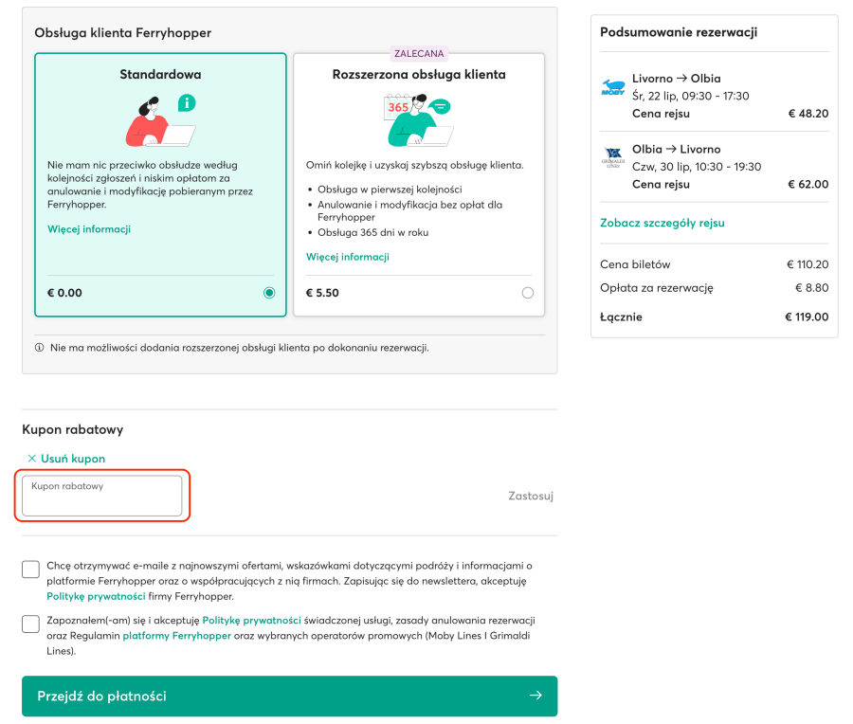Click the € 5.50 extended support price
The height and width of the screenshot is (724, 853).
tap(322, 293)
